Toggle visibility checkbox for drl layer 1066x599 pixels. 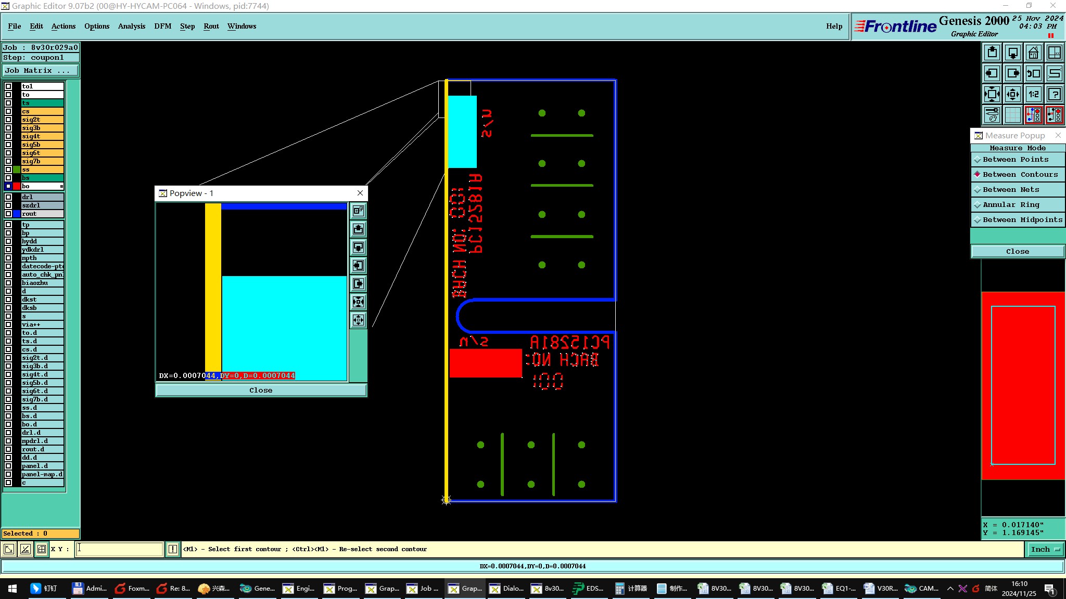tap(8, 197)
